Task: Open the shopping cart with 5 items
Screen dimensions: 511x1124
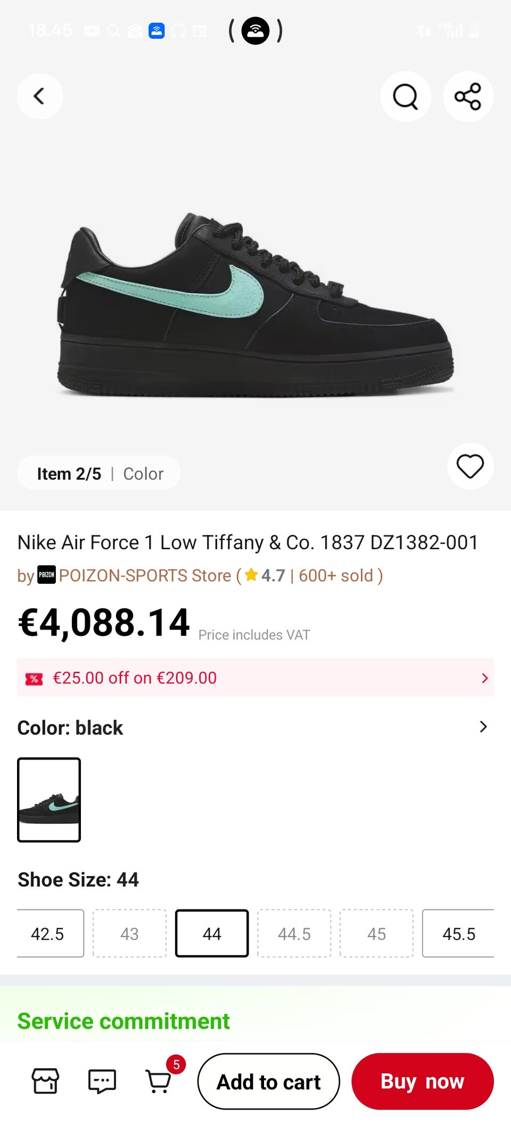Action: tap(159, 1081)
